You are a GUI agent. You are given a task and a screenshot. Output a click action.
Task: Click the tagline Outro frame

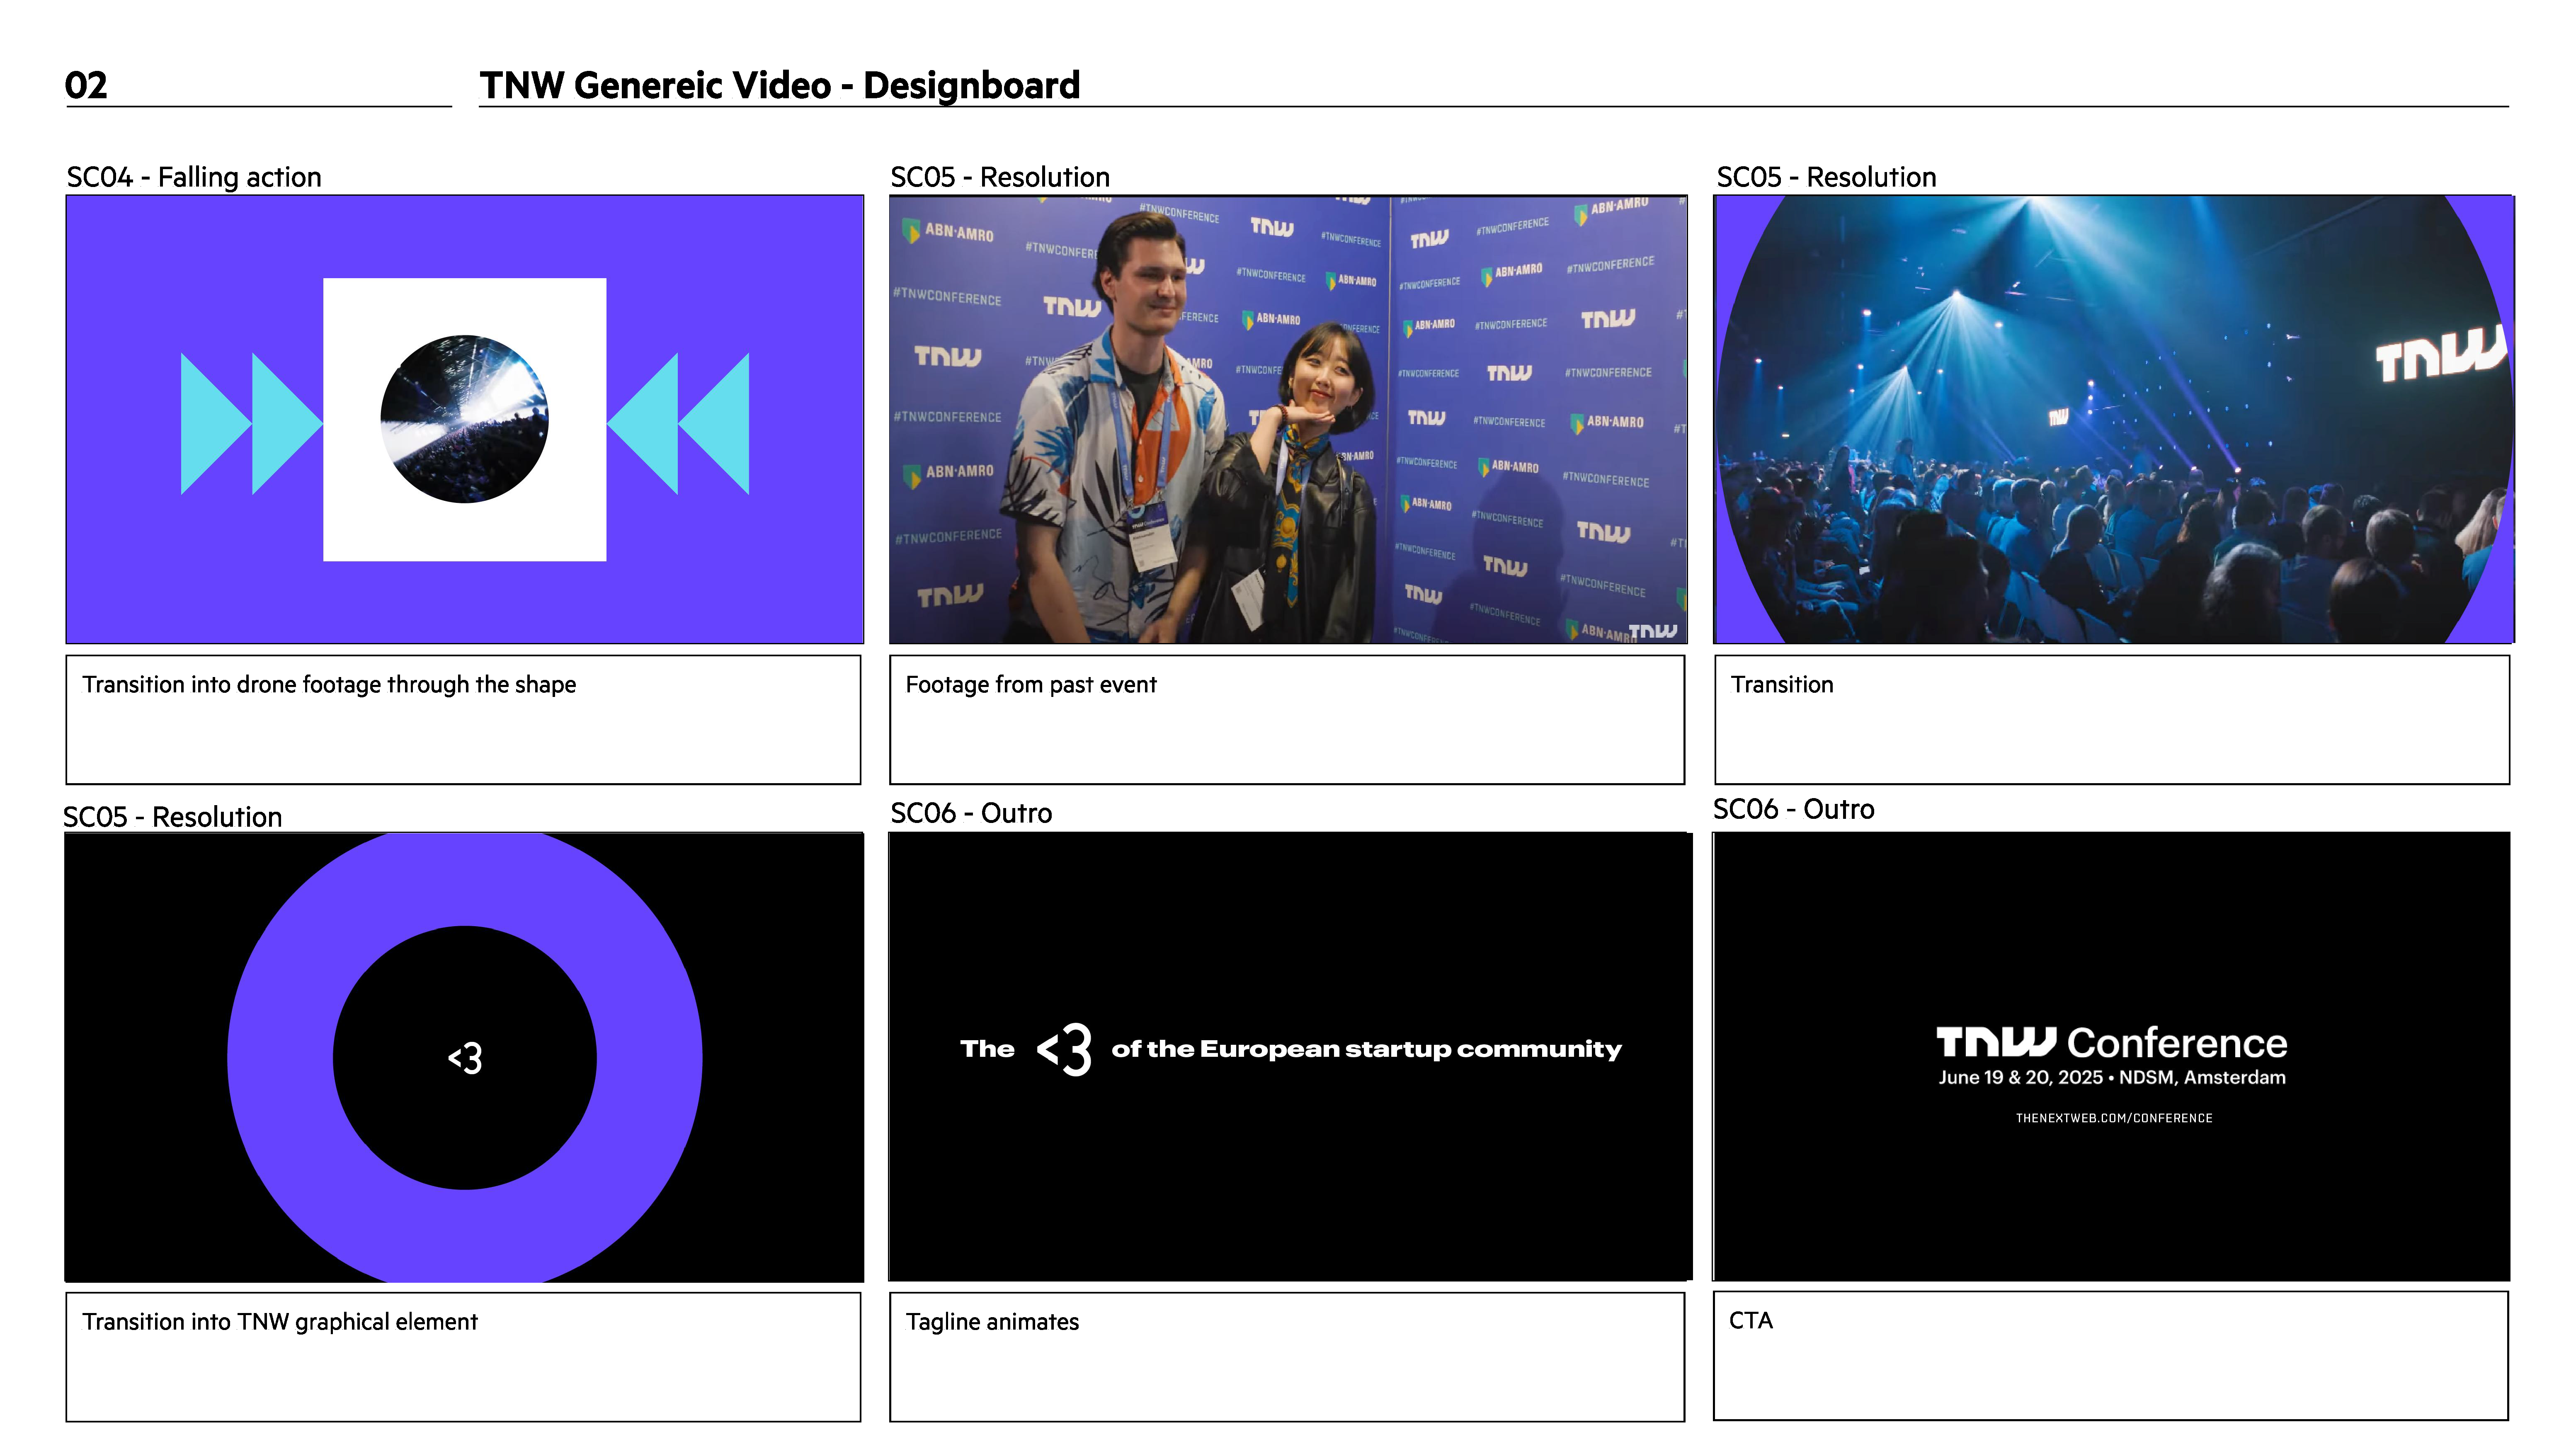click(x=1290, y=1056)
